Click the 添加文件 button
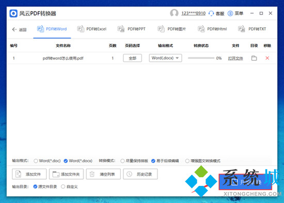Viewport: 284px width, 203px height. (x=29, y=174)
